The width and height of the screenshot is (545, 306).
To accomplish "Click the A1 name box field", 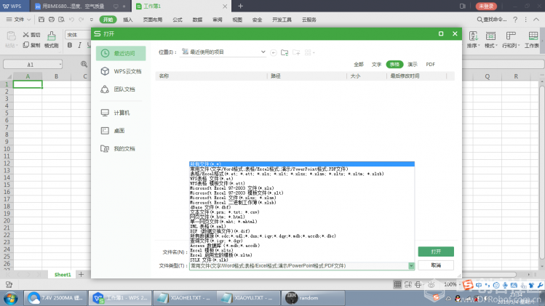I will pos(33,65).
